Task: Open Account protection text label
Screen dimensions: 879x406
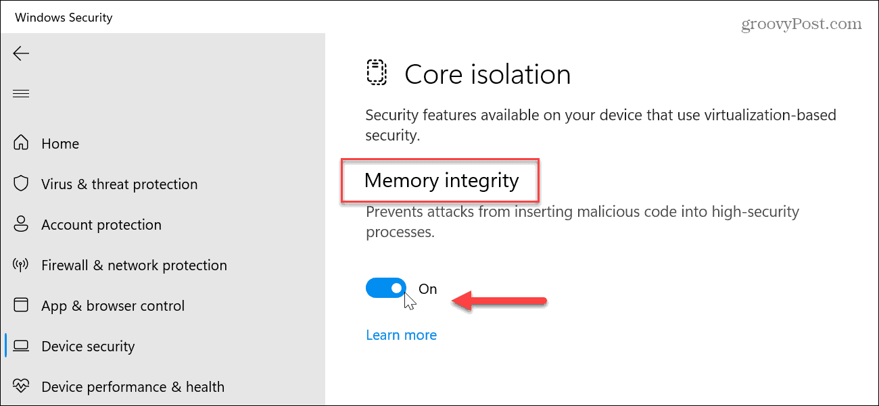Action: click(101, 225)
